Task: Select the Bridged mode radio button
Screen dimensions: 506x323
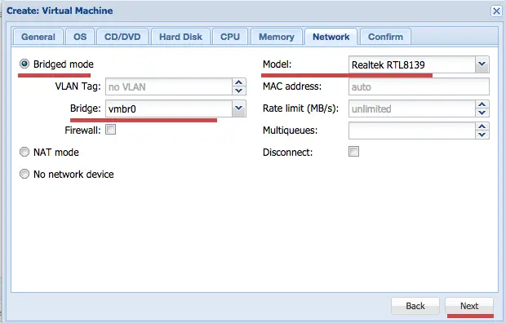Action: pos(24,64)
